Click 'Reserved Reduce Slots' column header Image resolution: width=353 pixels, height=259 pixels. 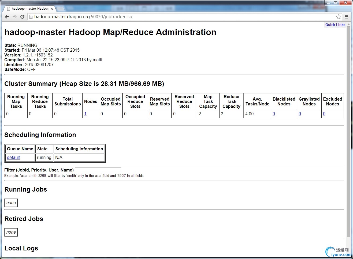point(184,101)
